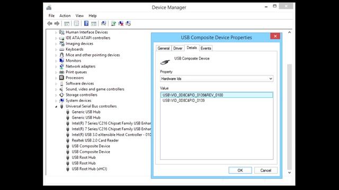Expand the IDE ATA/ATAPI controllers node
The width and height of the screenshot is (339, 190).
point(56,38)
